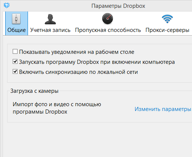192x157 pixels.
Task: Enable Показывать уведомления на рабочем столе checkbox
Action: coord(15,52)
